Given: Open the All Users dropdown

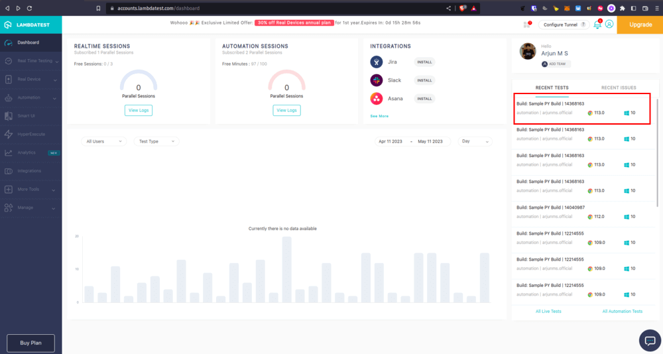Looking at the screenshot, I should tap(103, 141).
